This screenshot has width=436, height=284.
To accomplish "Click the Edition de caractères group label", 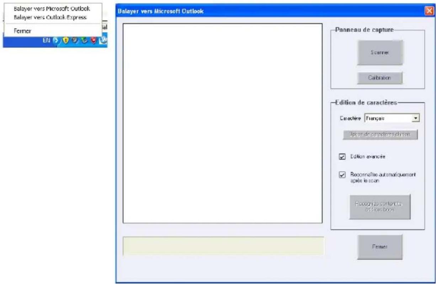I will pos(366,102).
